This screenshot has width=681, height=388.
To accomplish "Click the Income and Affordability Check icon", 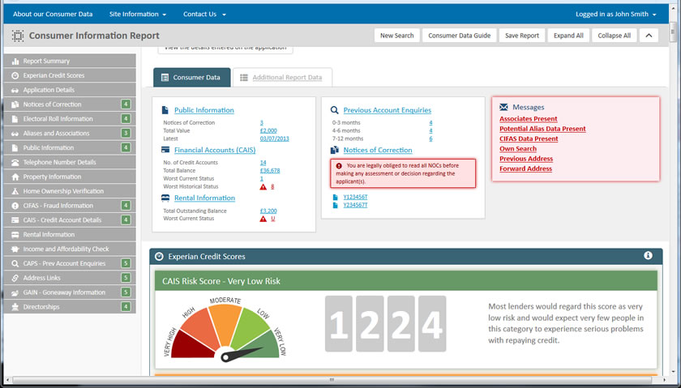I will [x=15, y=249].
